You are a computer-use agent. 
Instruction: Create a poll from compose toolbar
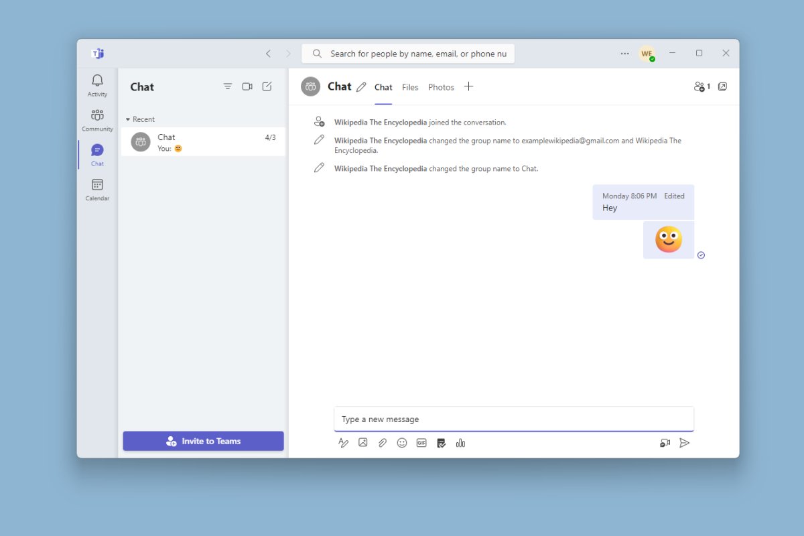(460, 443)
